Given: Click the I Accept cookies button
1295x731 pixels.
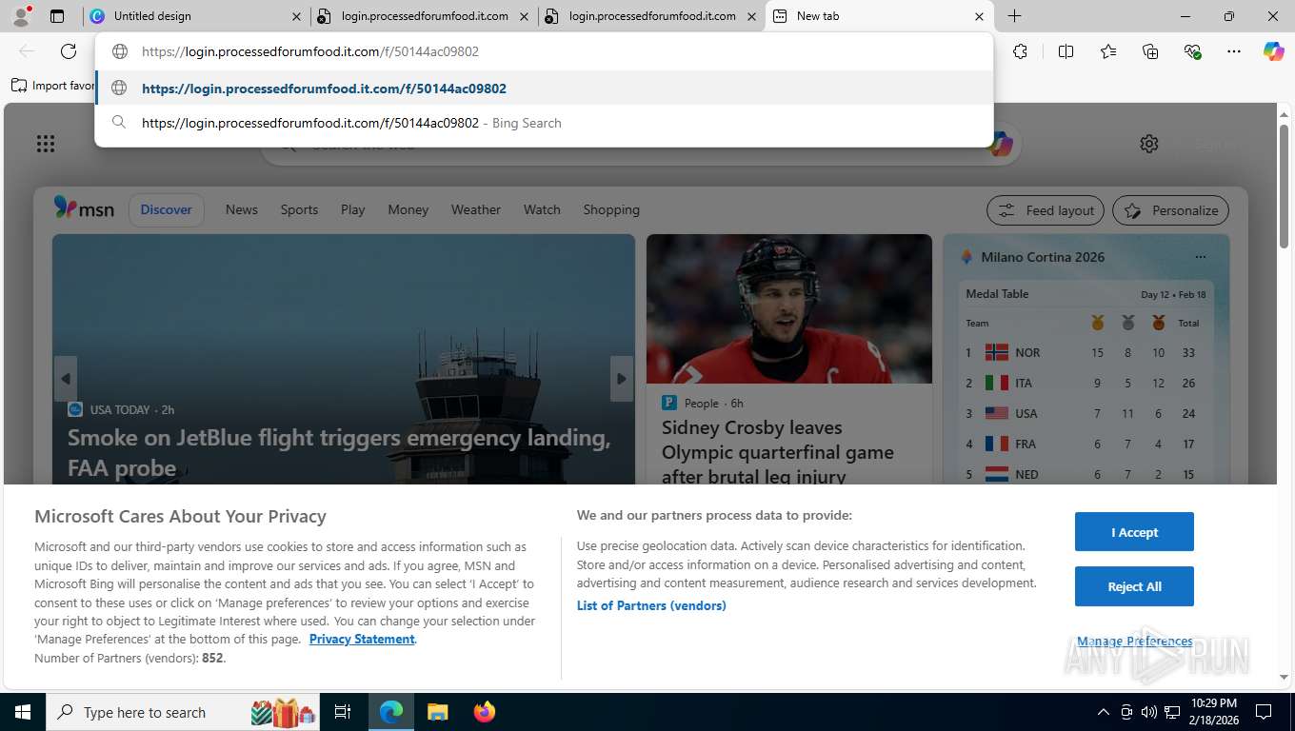Looking at the screenshot, I should pyautogui.click(x=1134, y=532).
